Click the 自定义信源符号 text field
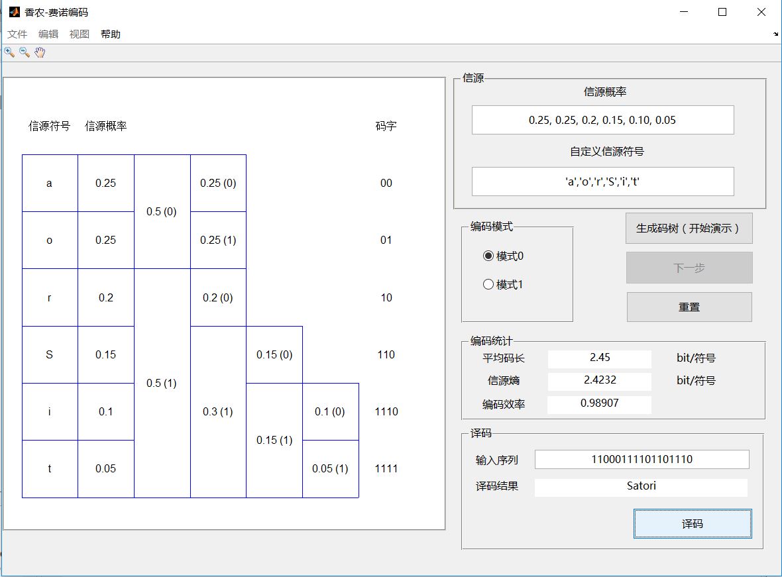Image resolution: width=782 pixels, height=577 pixels. tap(602, 182)
